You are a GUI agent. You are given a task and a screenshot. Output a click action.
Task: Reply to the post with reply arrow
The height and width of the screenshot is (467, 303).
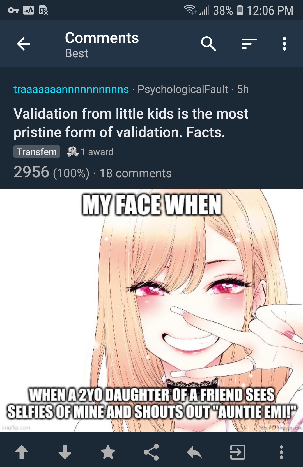pyautogui.click(x=194, y=452)
